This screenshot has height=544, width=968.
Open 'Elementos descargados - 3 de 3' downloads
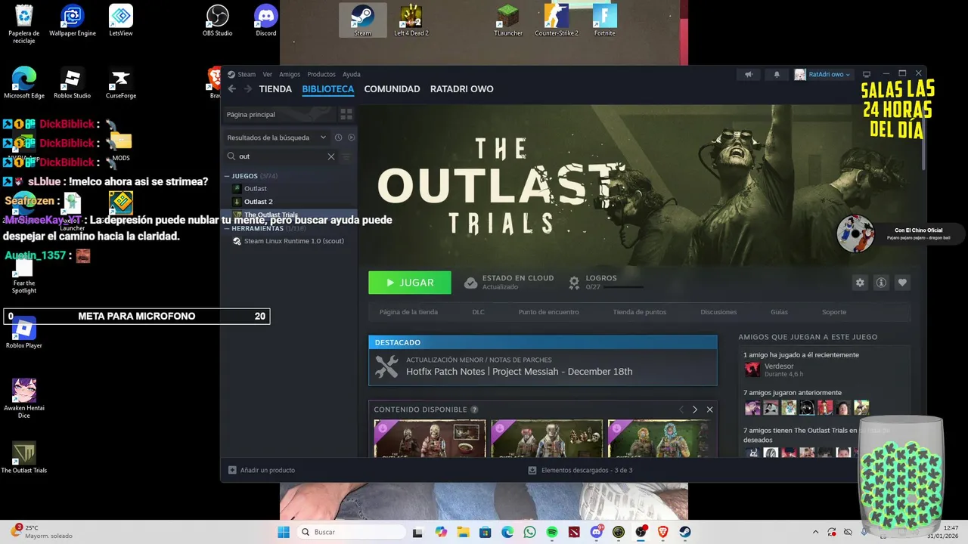pos(580,470)
